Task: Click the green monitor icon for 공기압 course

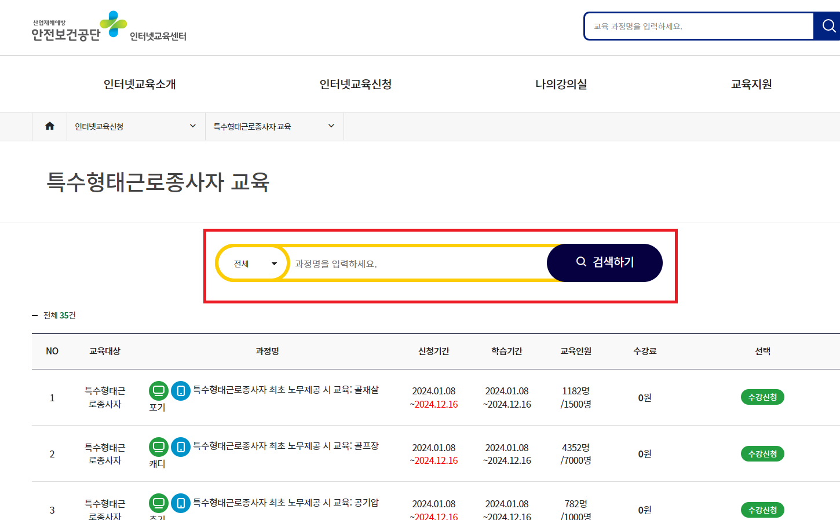Action: click(158, 503)
